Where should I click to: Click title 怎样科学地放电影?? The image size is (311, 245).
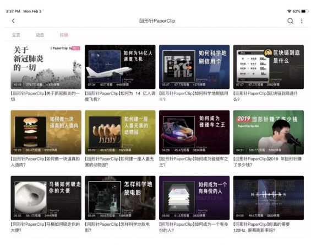point(117,227)
